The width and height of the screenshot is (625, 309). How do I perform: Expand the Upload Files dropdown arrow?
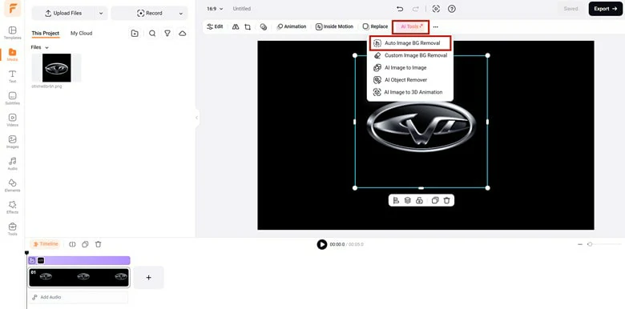pos(101,13)
